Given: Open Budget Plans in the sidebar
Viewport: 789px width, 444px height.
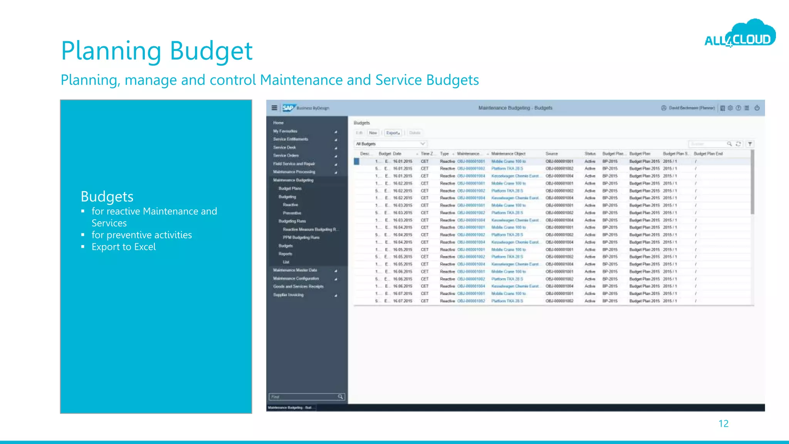Looking at the screenshot, I should click(x=290, y=188).
